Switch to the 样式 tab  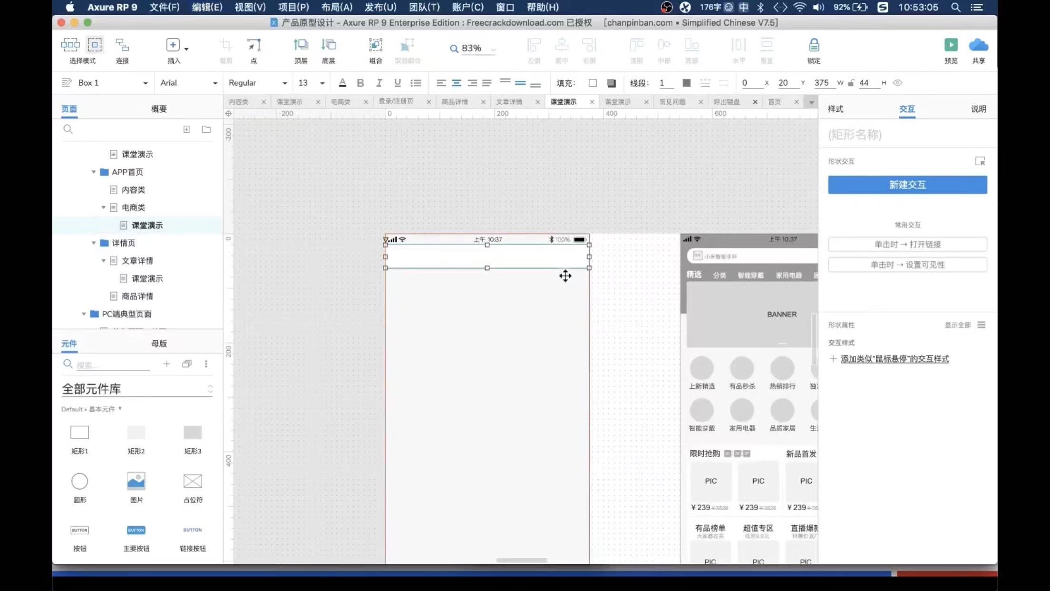835,109
